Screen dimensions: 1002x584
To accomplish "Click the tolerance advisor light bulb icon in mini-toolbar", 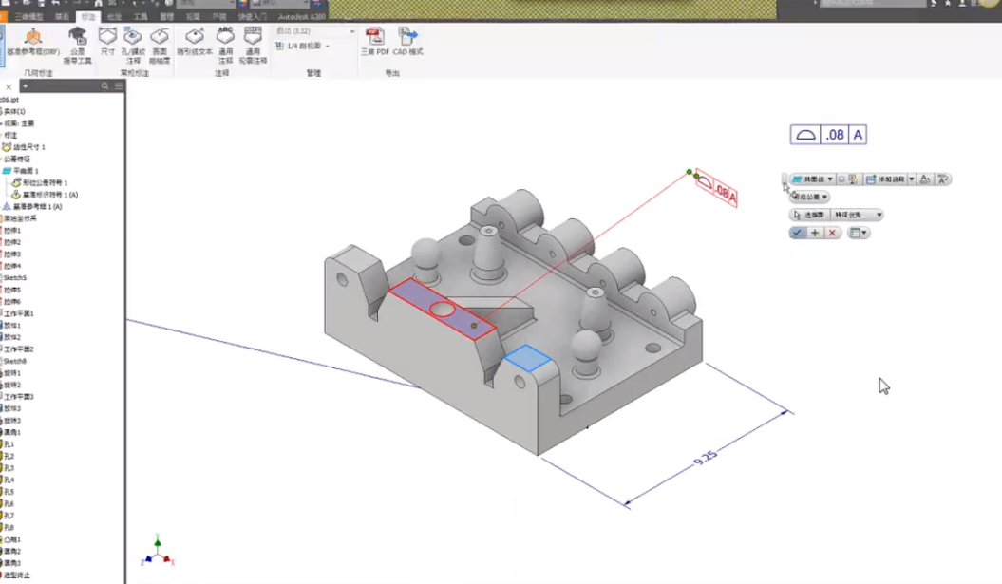I will pyautogui.click(x=853, y=179).
